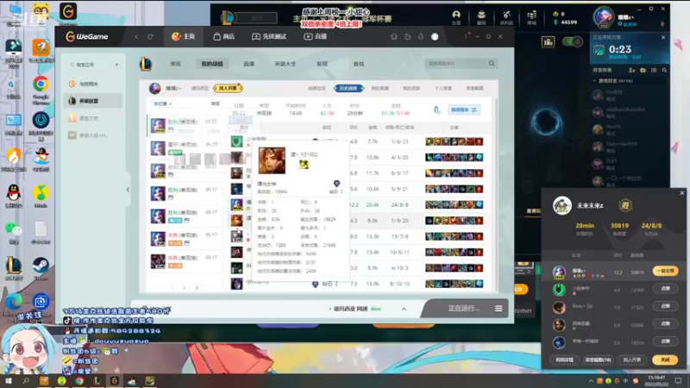Click the magnifier search icon

(x=492, y=64)
